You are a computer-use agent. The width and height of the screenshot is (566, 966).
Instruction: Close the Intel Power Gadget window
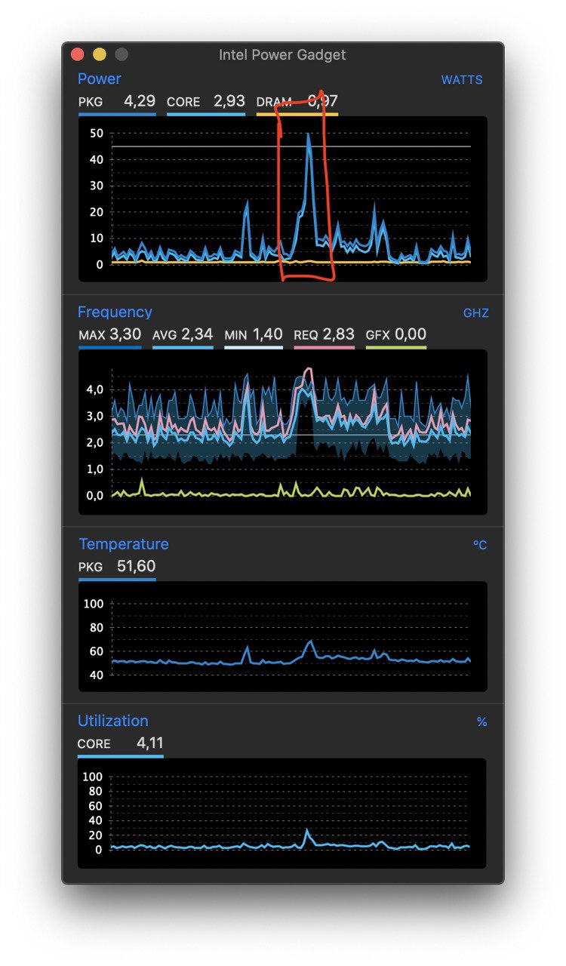(x=77, y=54)
